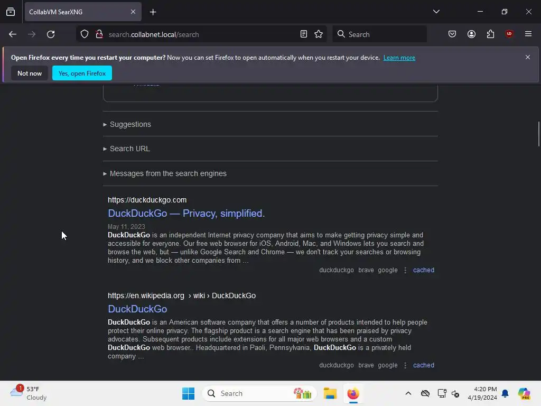This screenshot has width=541, height=406.
Task: Bookmark this page with star icon
Action: coord(319,34)
